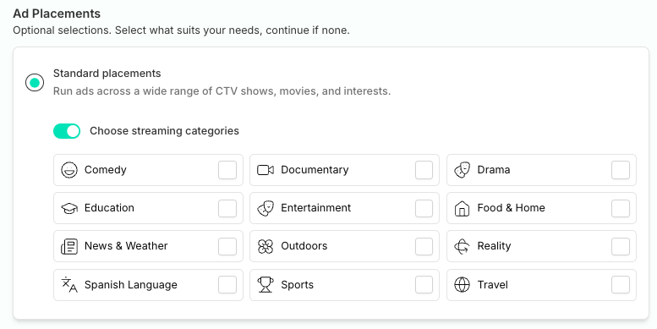
Task: Click the 'Travel' label text
Action: (493, 284)
